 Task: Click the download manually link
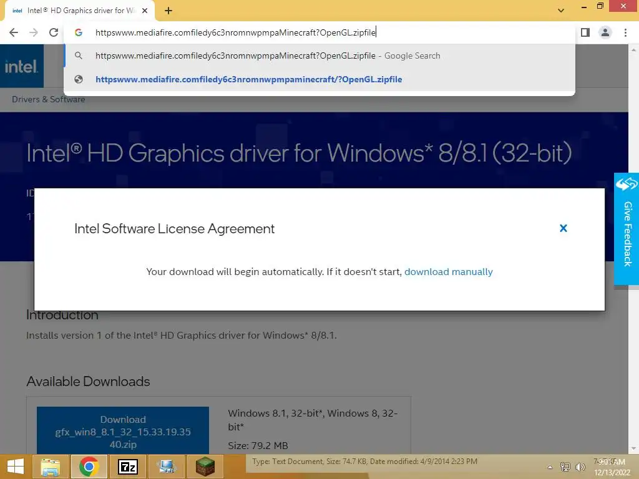pyautogui.click(x=448, y=272)
